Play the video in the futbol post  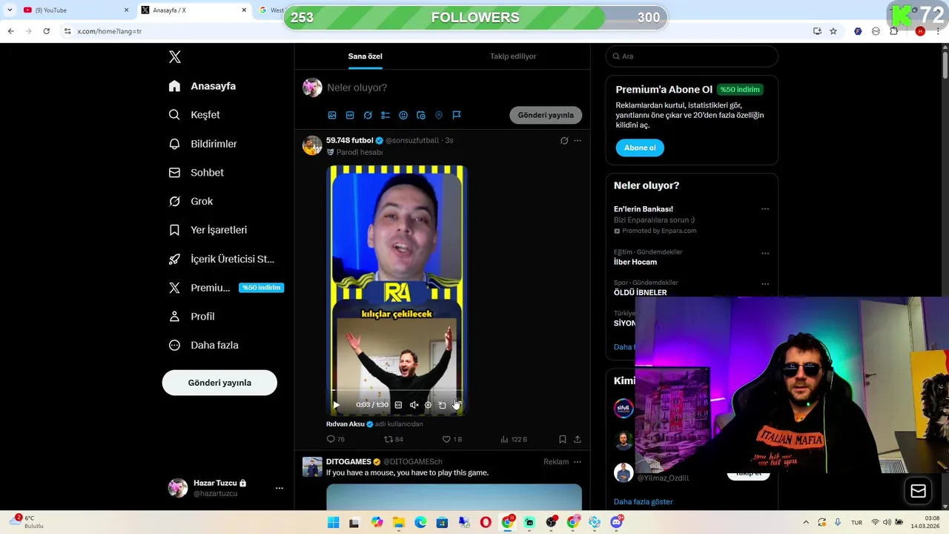[x=336, y=405]
